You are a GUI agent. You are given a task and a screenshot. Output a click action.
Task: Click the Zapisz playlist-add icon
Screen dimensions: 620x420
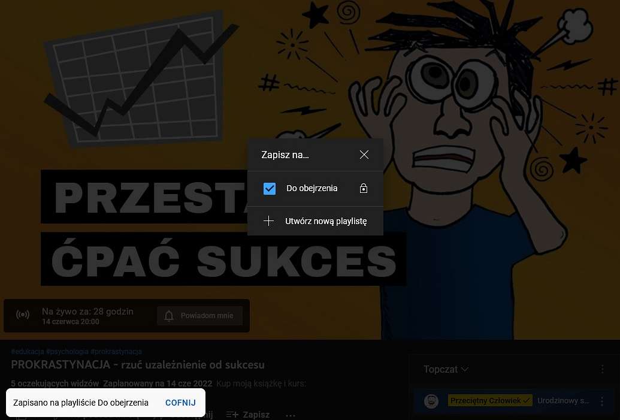[232, 415]
